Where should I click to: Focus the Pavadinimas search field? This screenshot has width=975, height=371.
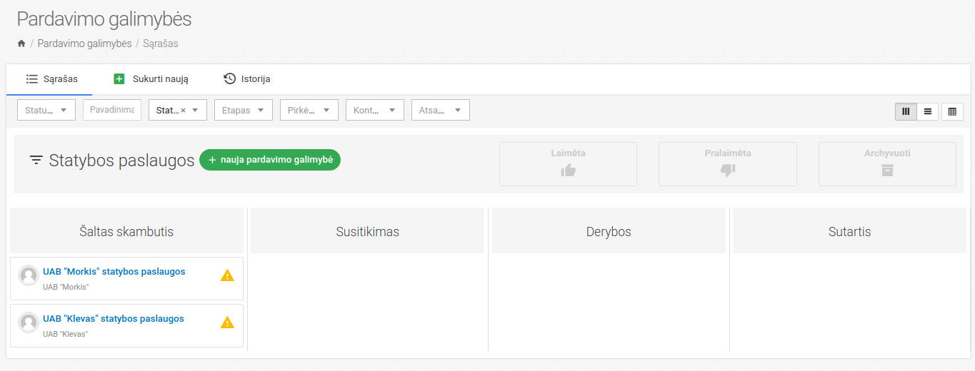pyautogui.click(x=112, y=110)
